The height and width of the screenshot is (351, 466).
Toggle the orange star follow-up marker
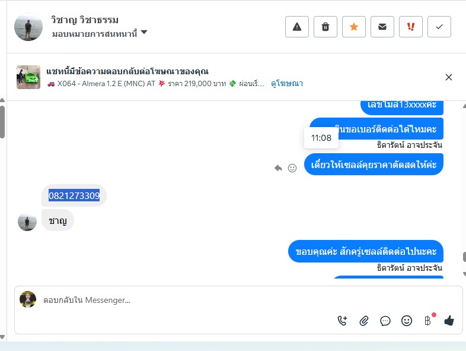coord(354,27)
